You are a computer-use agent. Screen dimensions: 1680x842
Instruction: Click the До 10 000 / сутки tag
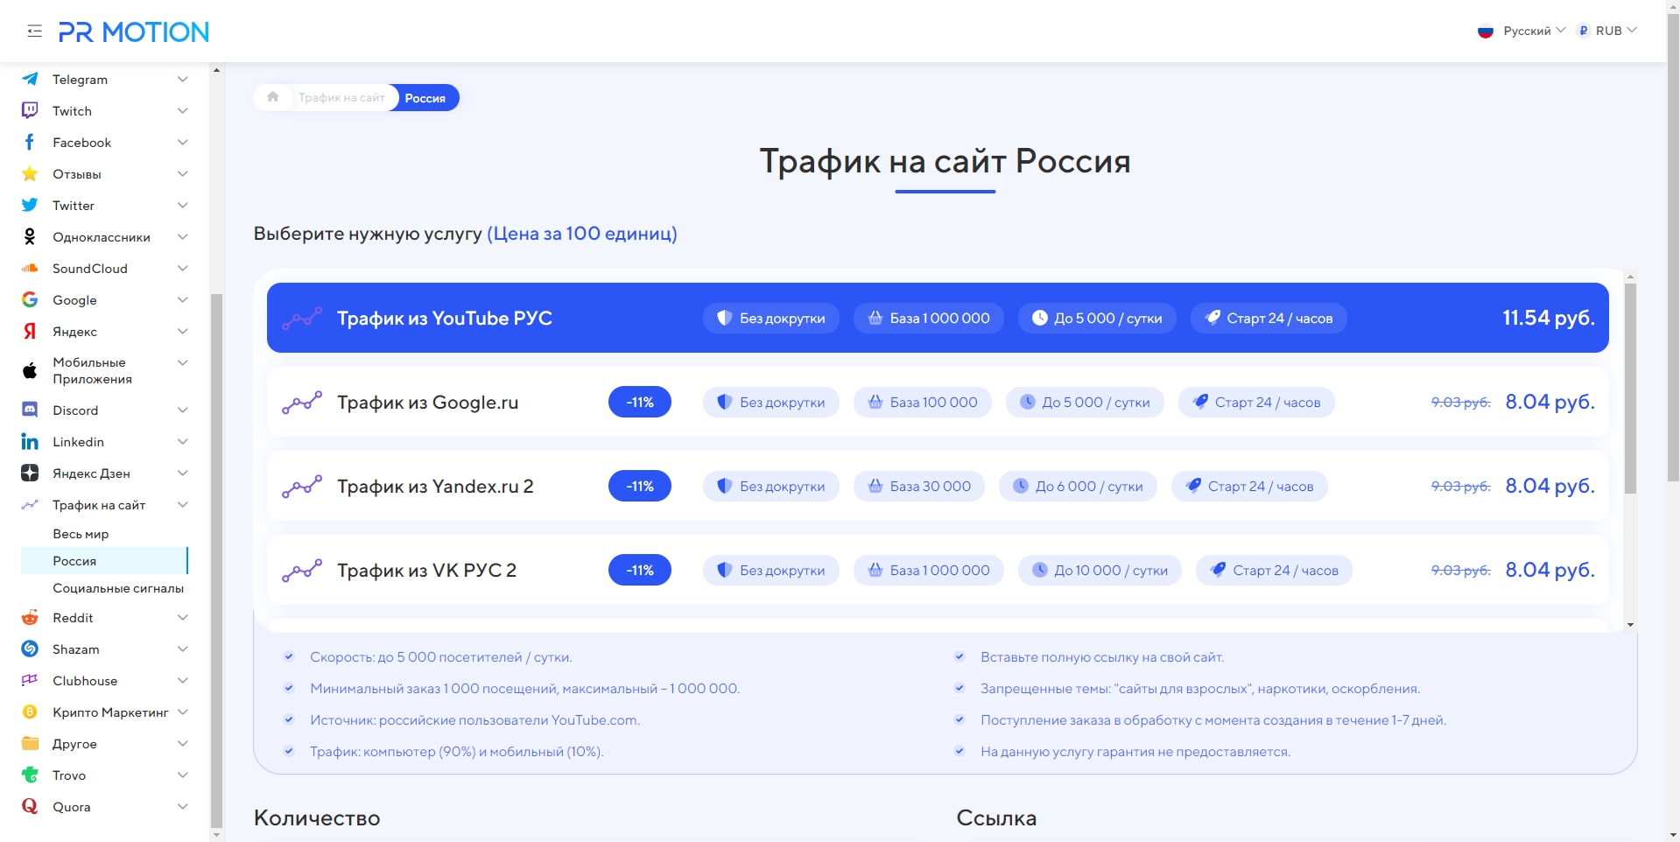click(1100, 570)
